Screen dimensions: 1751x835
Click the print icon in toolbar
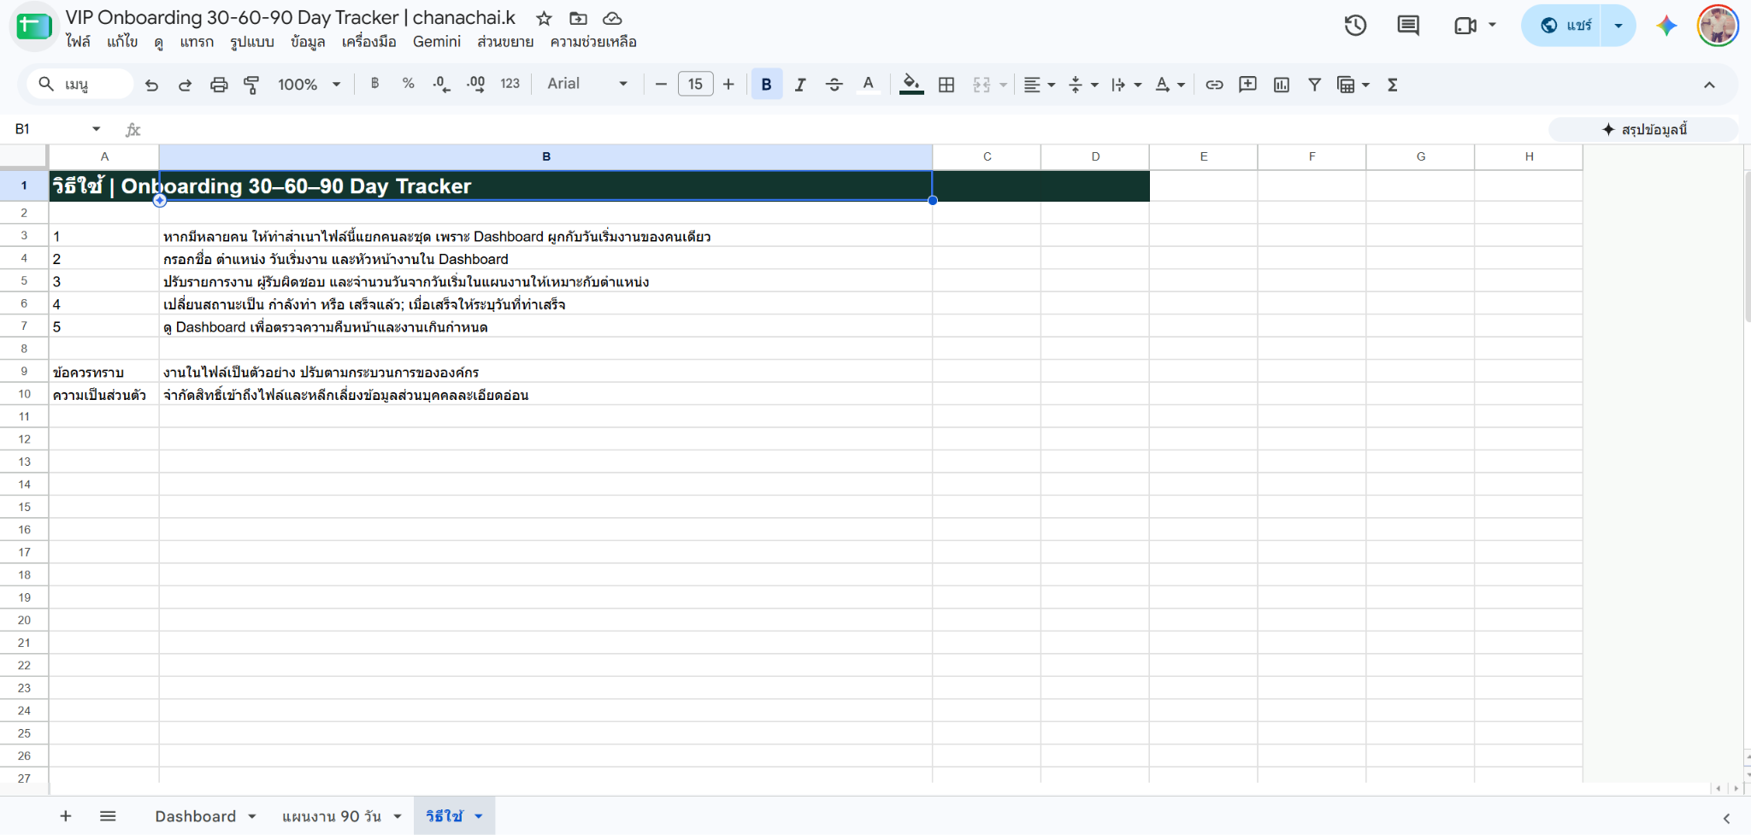(219, 85)
